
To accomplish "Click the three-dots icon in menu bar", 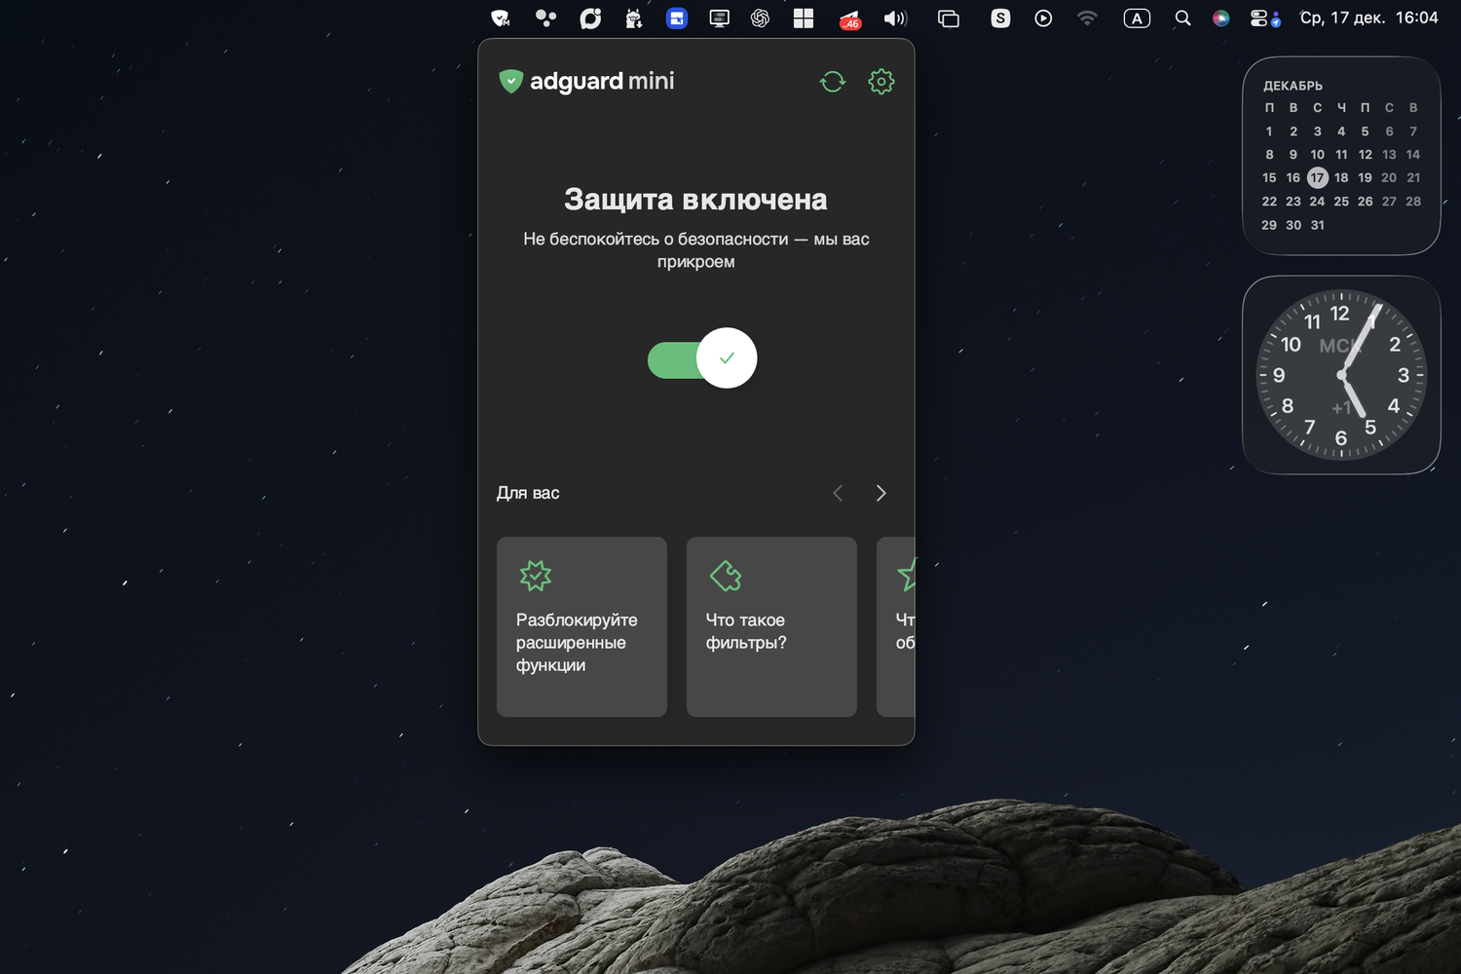I will coord(545,19).
